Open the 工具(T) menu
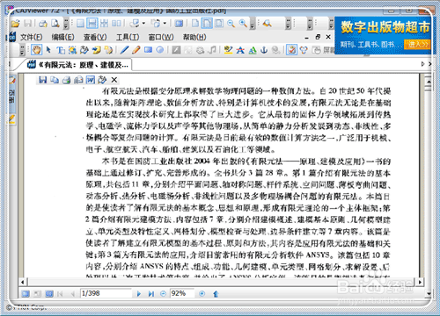The width and height of the screenshot is (440, 316). tap(128, 37)
